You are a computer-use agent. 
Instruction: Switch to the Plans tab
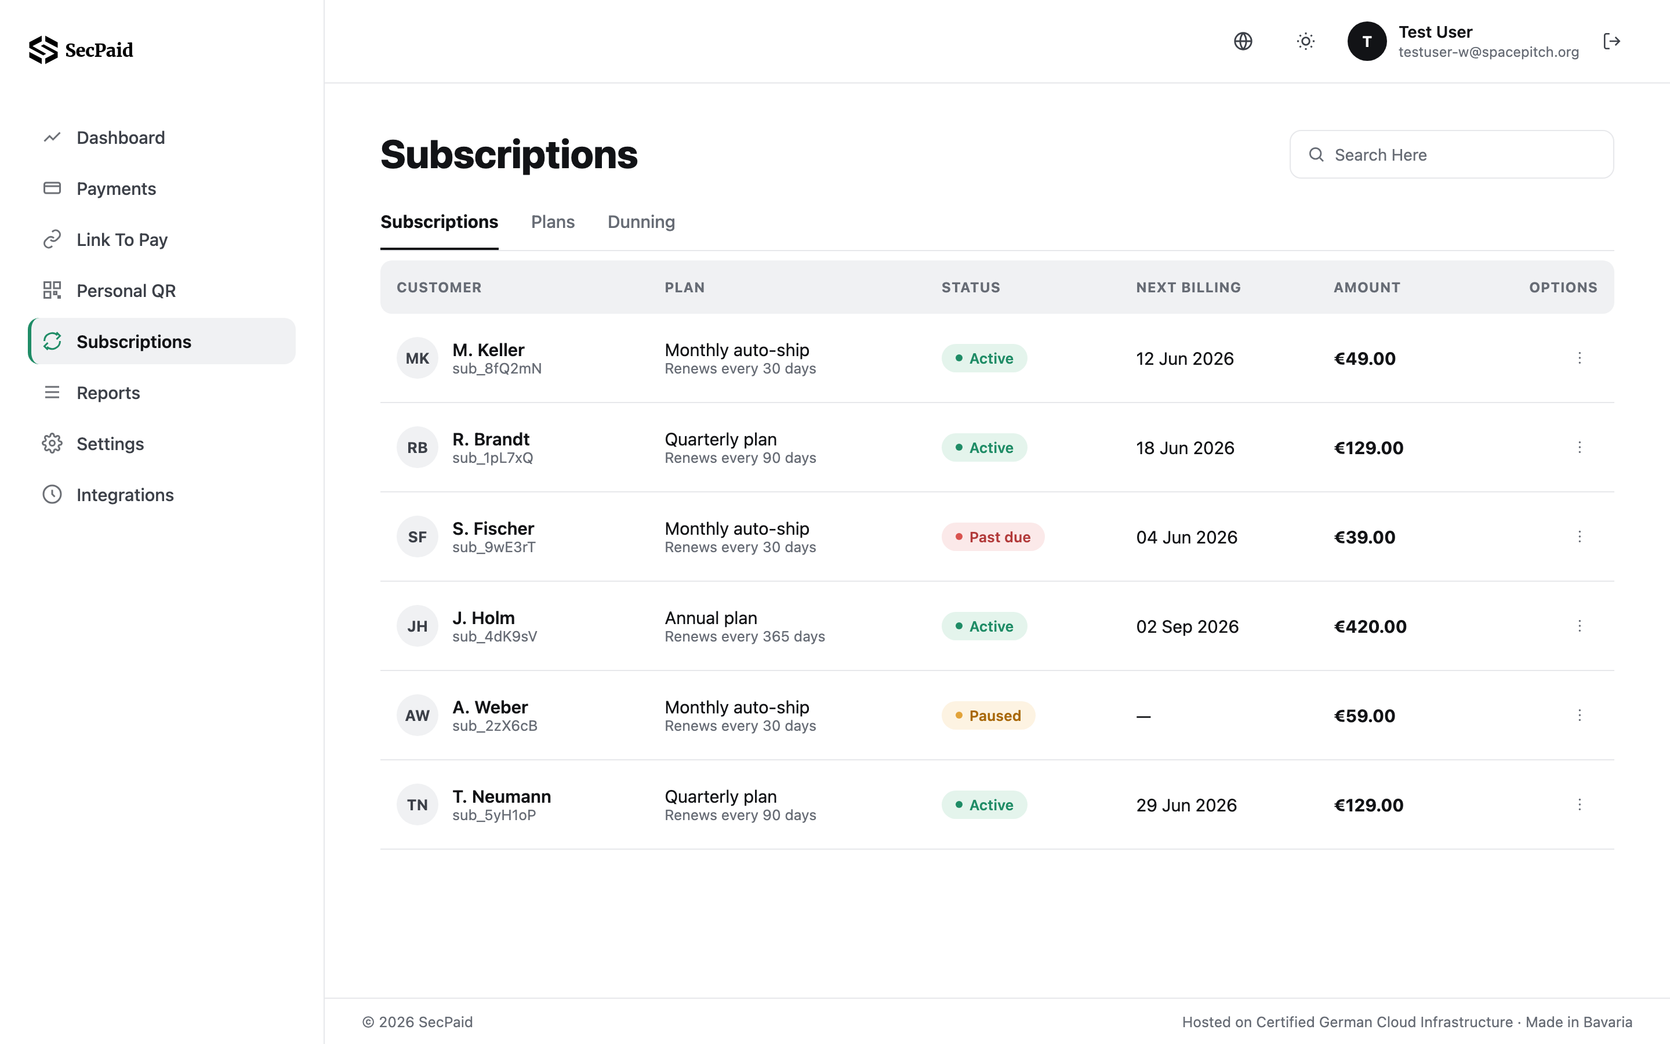[553, 222]
